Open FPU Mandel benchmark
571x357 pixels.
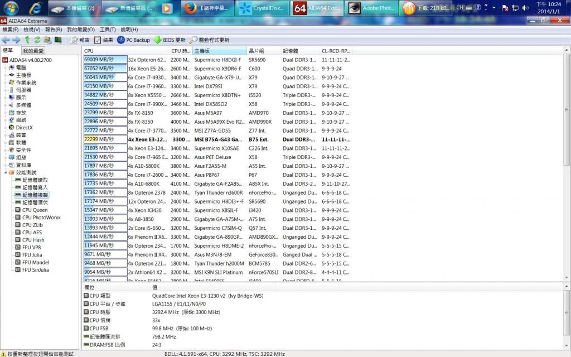[x=32, y=262]
